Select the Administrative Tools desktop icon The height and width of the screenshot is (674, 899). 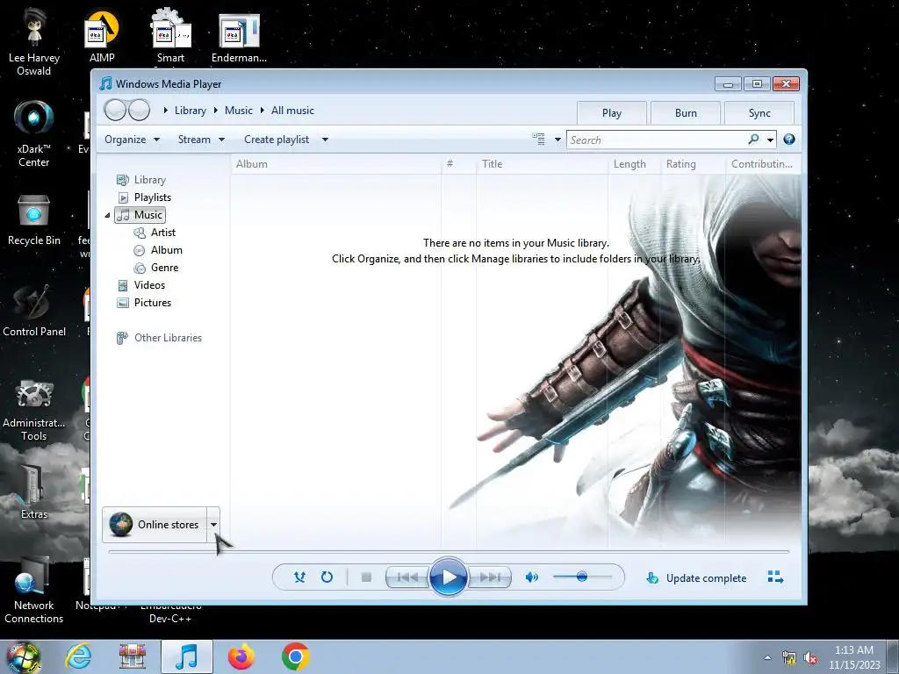pos(34,410)
